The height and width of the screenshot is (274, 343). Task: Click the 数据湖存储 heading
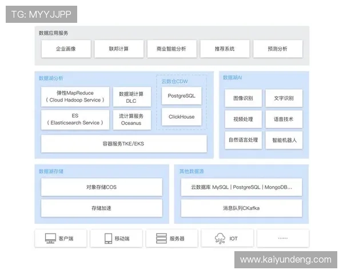51,171
